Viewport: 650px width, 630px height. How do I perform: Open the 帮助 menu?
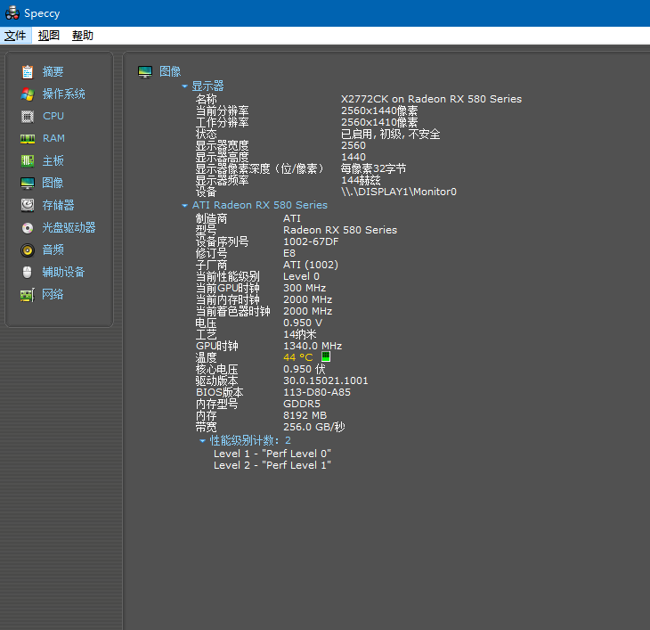tap(83, 36)
